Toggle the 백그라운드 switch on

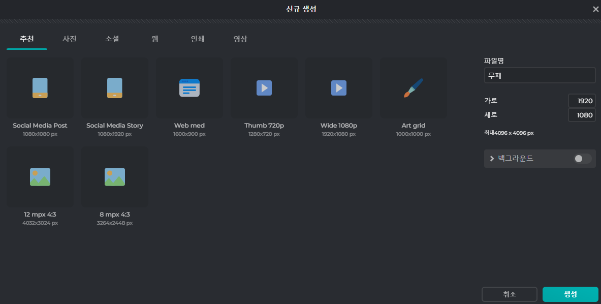pos(582,158)
